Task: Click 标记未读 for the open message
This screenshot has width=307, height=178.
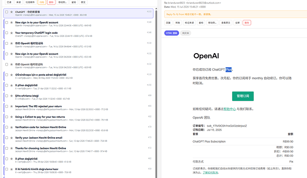Action: [x=190, y=23]
